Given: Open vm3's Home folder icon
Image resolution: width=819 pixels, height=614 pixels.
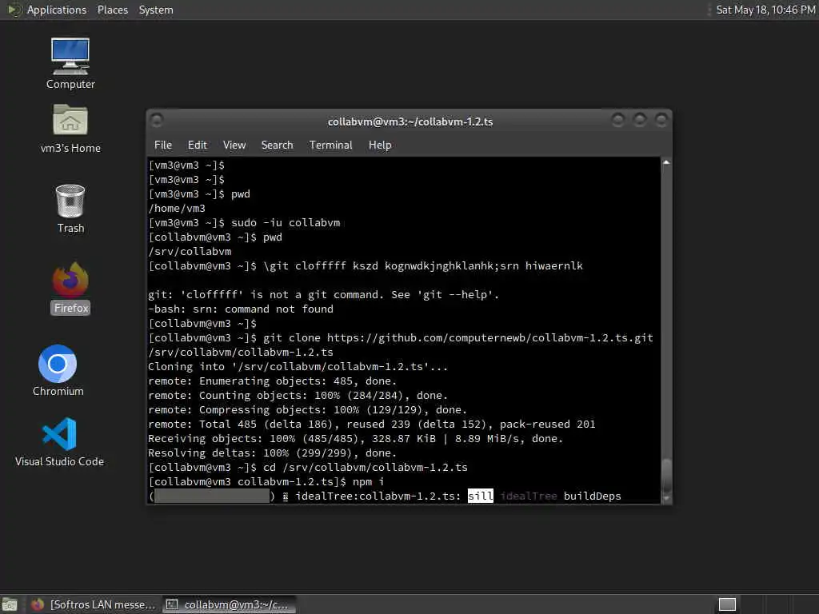Looking at the screenshot, I should point(70,129).
